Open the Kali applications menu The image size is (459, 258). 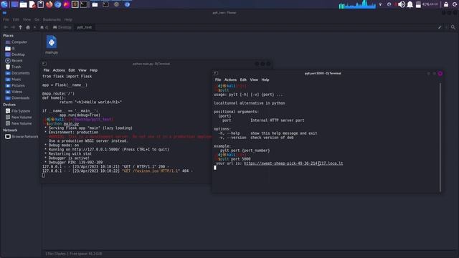pos(4,4)
